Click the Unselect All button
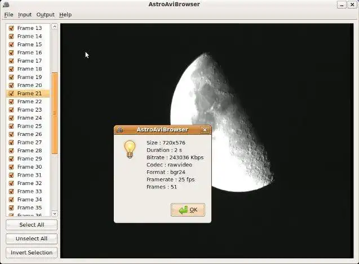Screen dimensions: 359x264 click(32, 239)
